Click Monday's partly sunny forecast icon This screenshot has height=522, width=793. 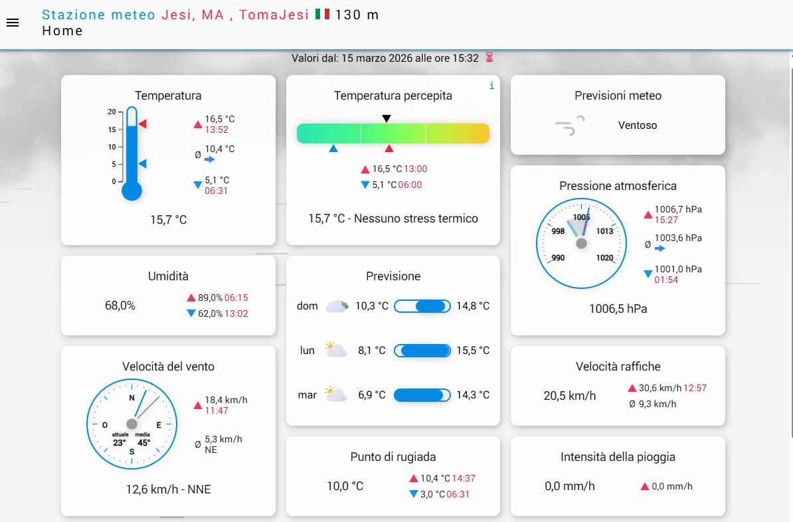tap(336, 350)
